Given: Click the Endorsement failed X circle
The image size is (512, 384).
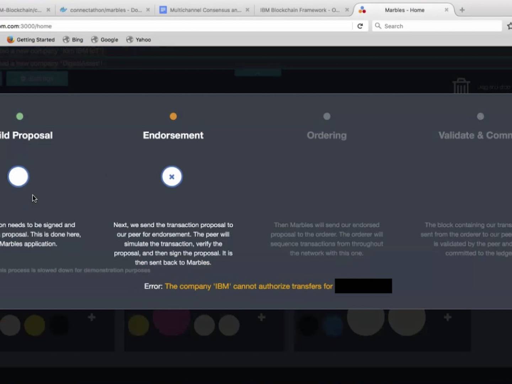Looking at the screenshot, I should (172, 176).
